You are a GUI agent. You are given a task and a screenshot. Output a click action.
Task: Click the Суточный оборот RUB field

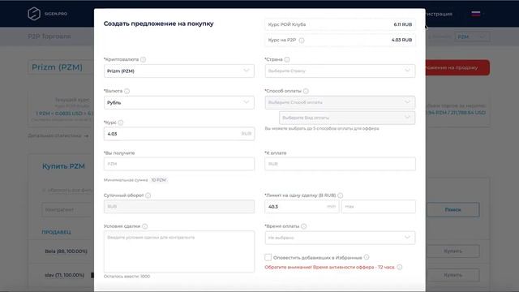pos(179,207)
